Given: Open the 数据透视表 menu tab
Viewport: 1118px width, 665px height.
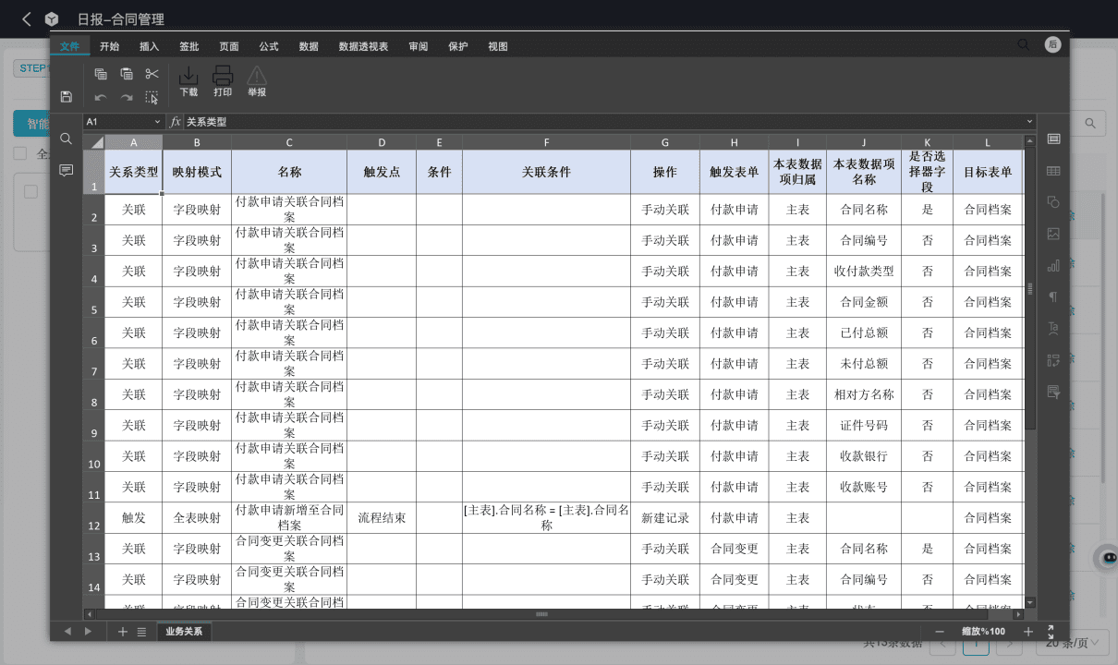Looking at the screenshot, I should point(363,46).
